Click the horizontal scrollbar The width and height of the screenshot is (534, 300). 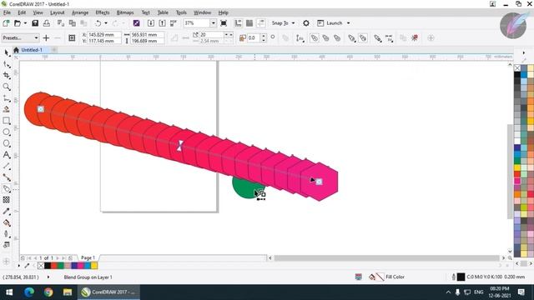[386, 257]
